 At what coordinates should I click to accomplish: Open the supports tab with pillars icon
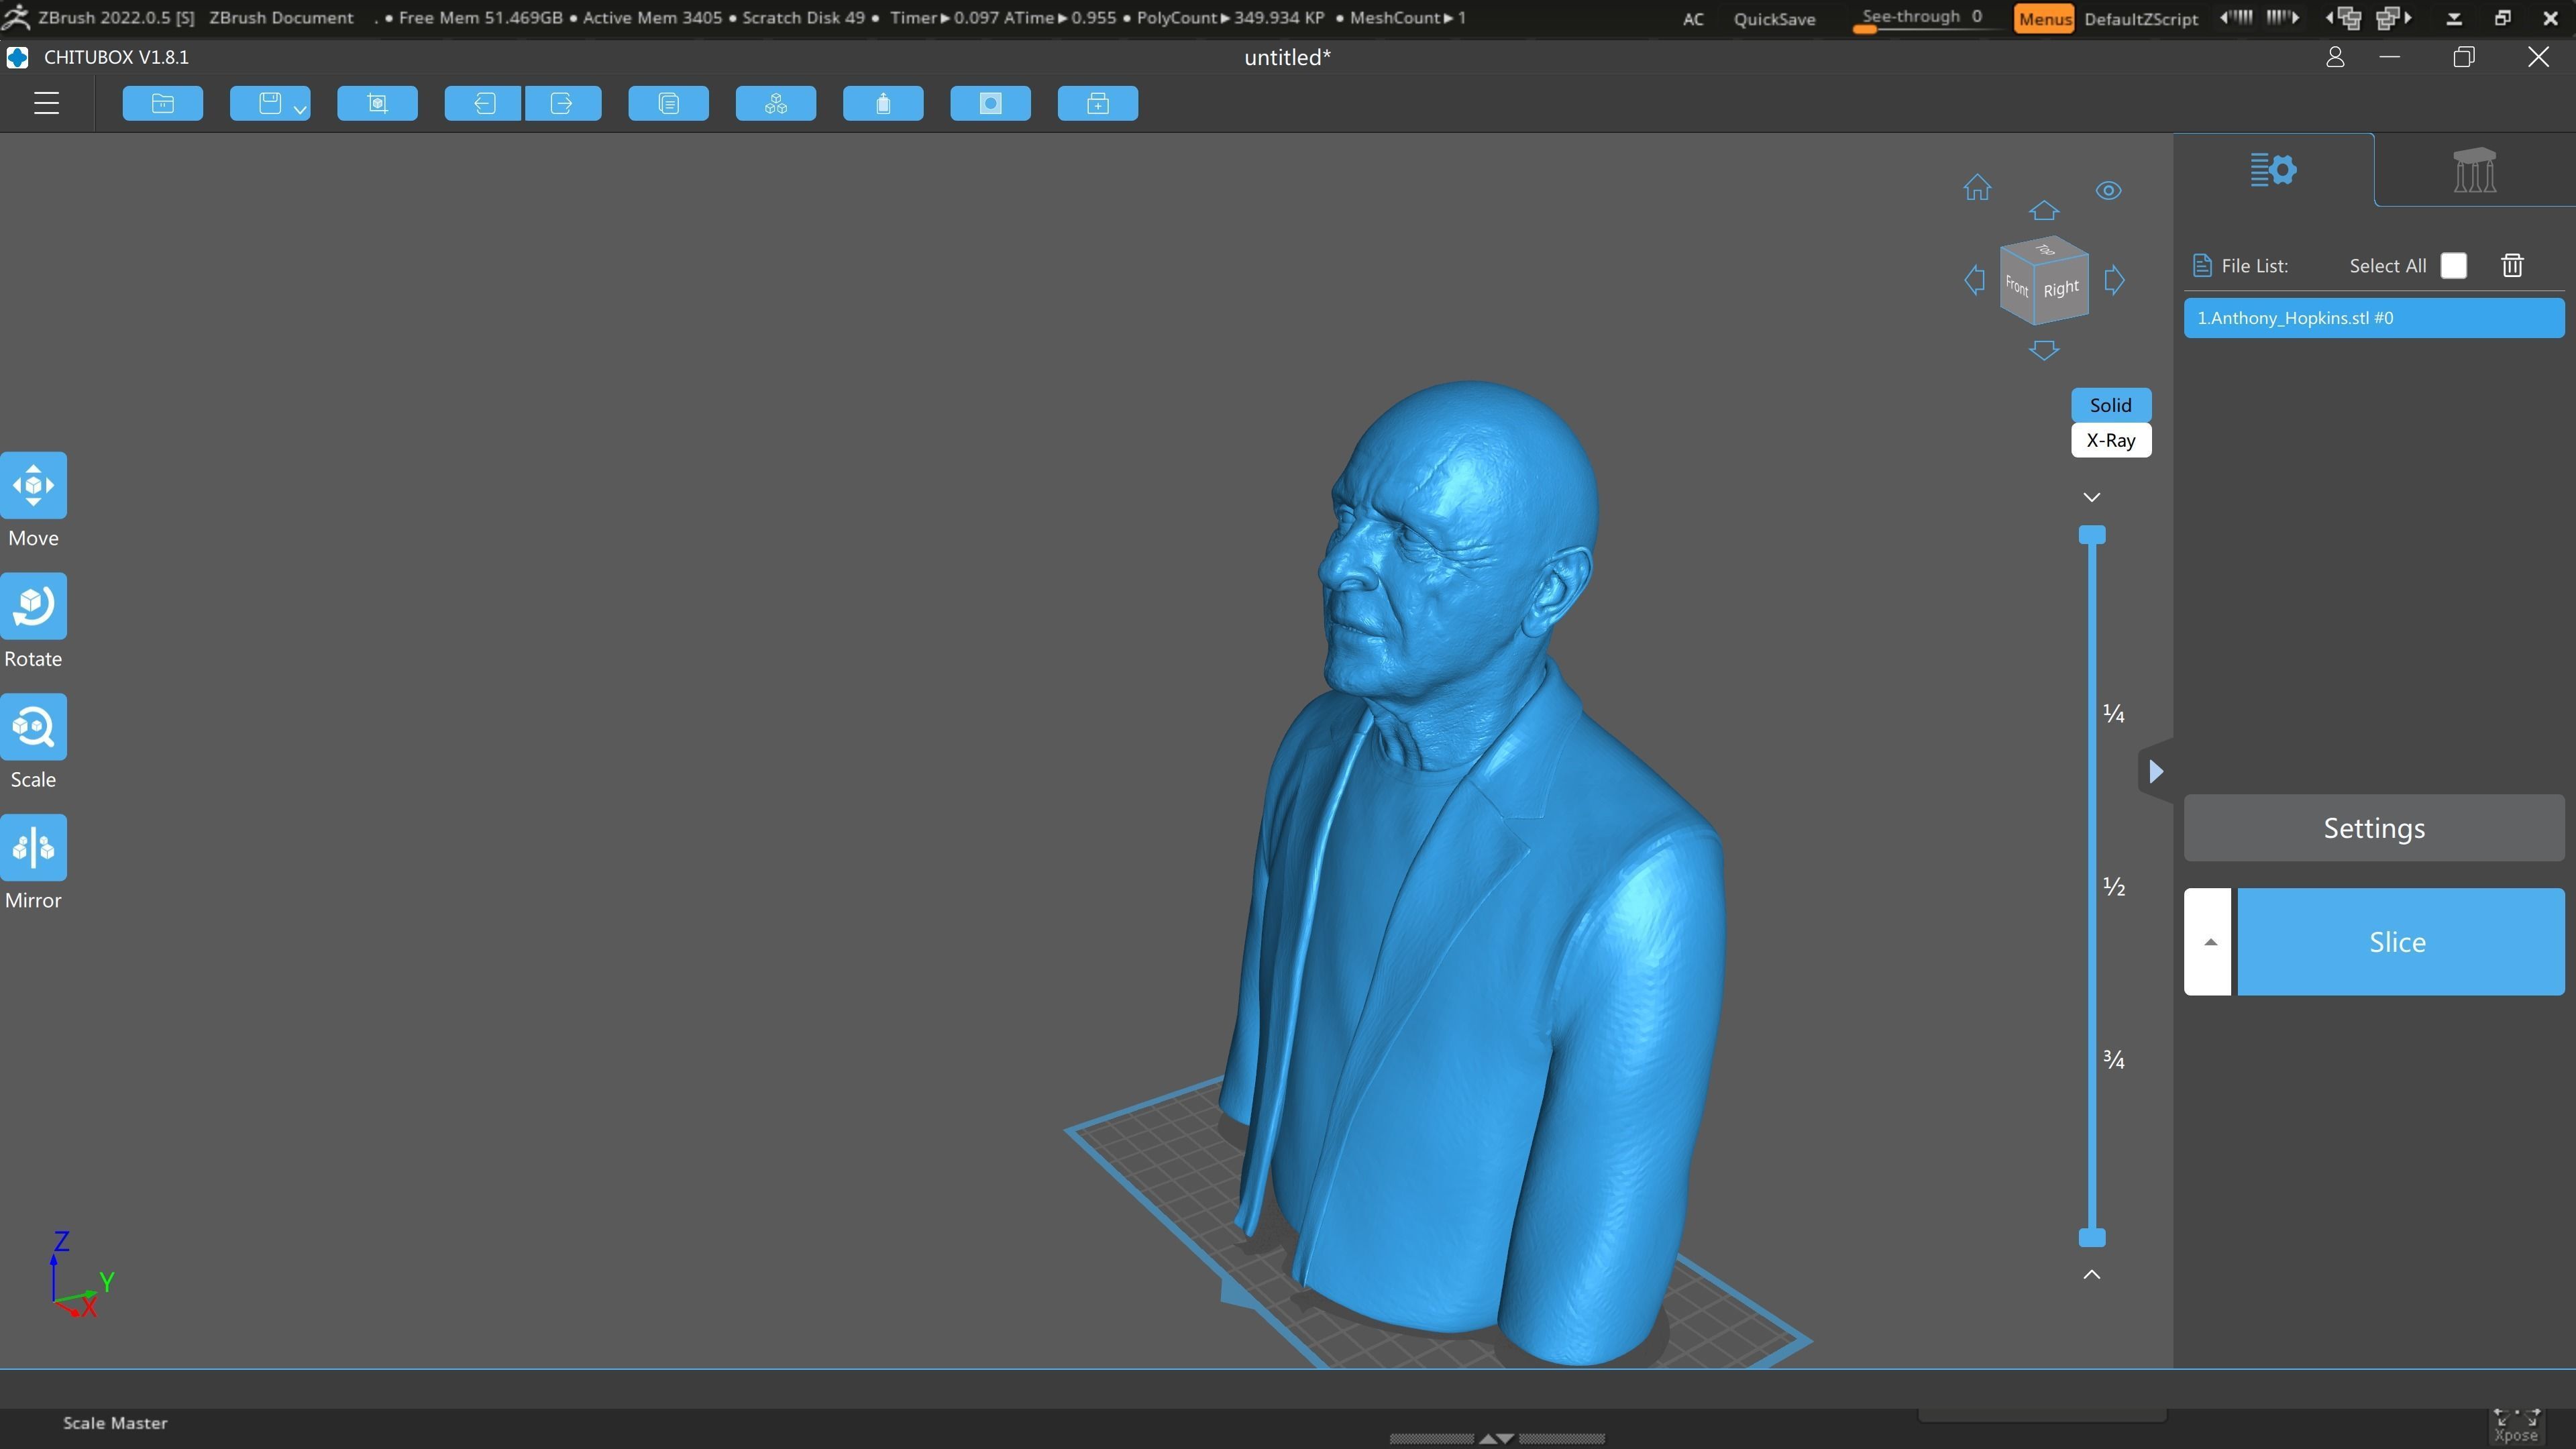coord(2474,170)
